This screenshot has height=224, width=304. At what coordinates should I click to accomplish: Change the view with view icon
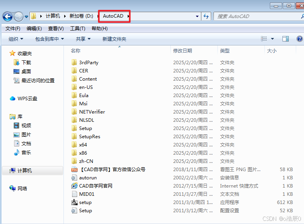[x=264, y=39]
